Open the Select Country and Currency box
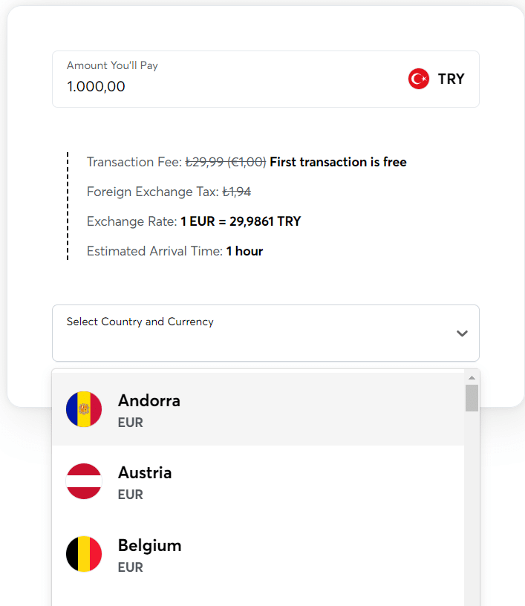Image resolution: width=525 pixels, height=606 pixels. 266,333
